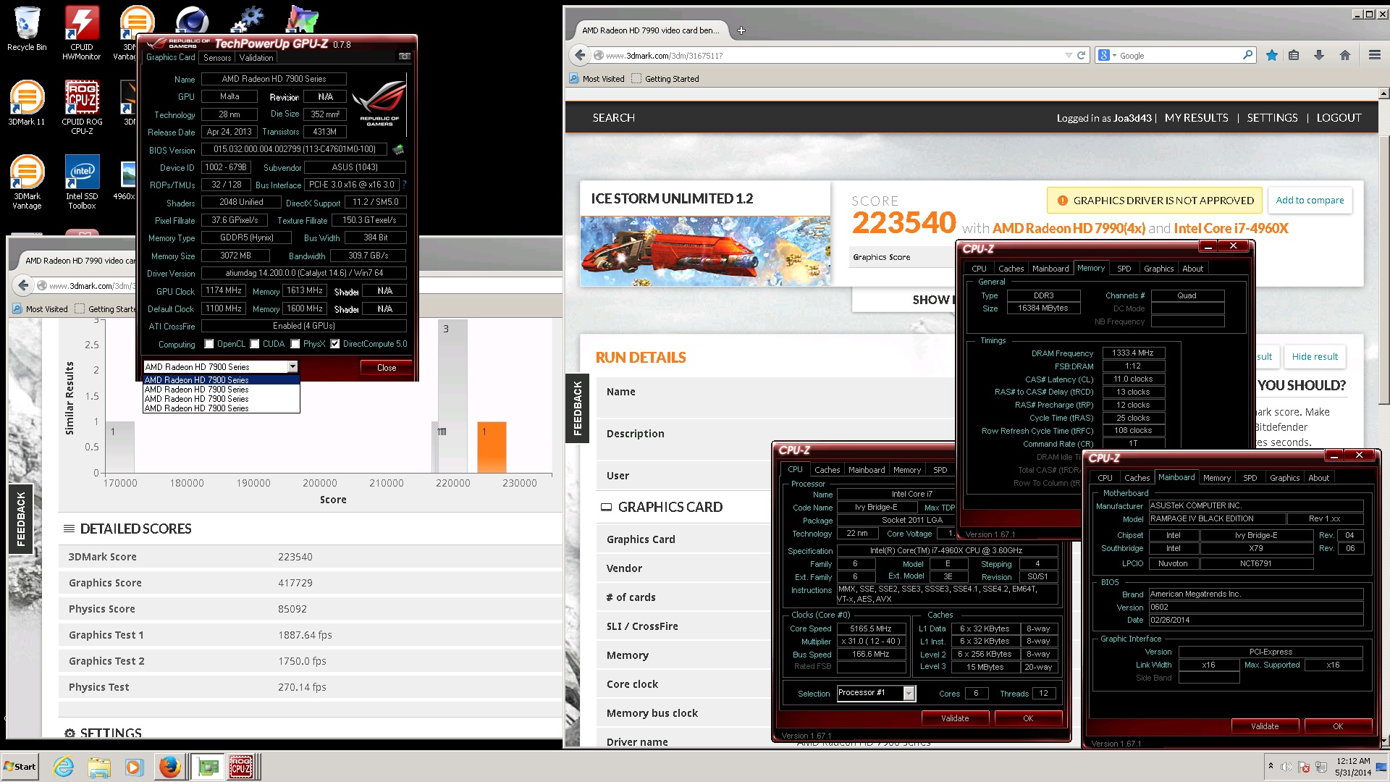Click LOGOUT link on 3DMark
Image resolution: width=1390 pixels, height=782 pixels.
pos(1339,117)
